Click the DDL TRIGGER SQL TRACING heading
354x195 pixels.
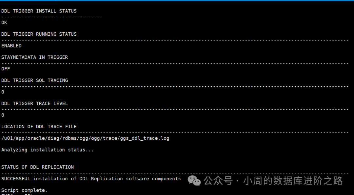(34, 80)
